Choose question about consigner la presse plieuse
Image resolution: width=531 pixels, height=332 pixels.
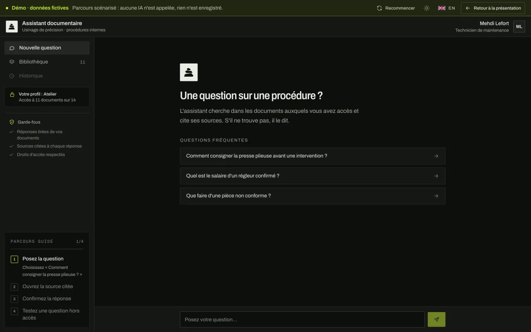pos(312,156)
